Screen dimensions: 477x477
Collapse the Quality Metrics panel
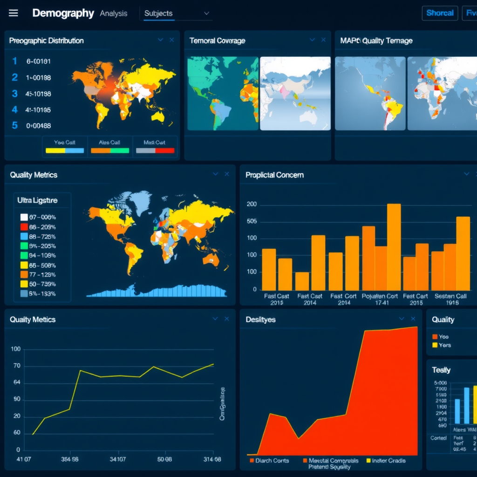(x=215, y=174)
